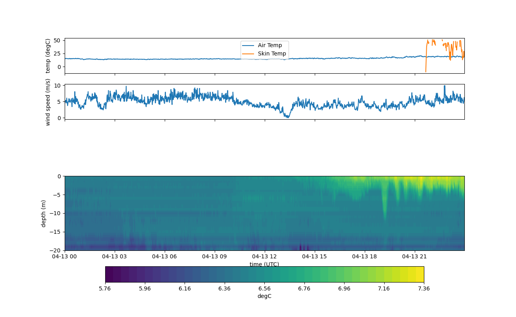Click the 7.16 tick label on the colorbar
Image resolution: width=516 pixels, height=317 pixels.
pyautogui.click(x=384, y=288)
